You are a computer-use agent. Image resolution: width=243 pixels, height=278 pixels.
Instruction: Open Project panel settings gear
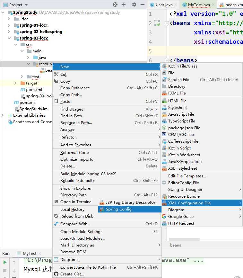[134, 4]
